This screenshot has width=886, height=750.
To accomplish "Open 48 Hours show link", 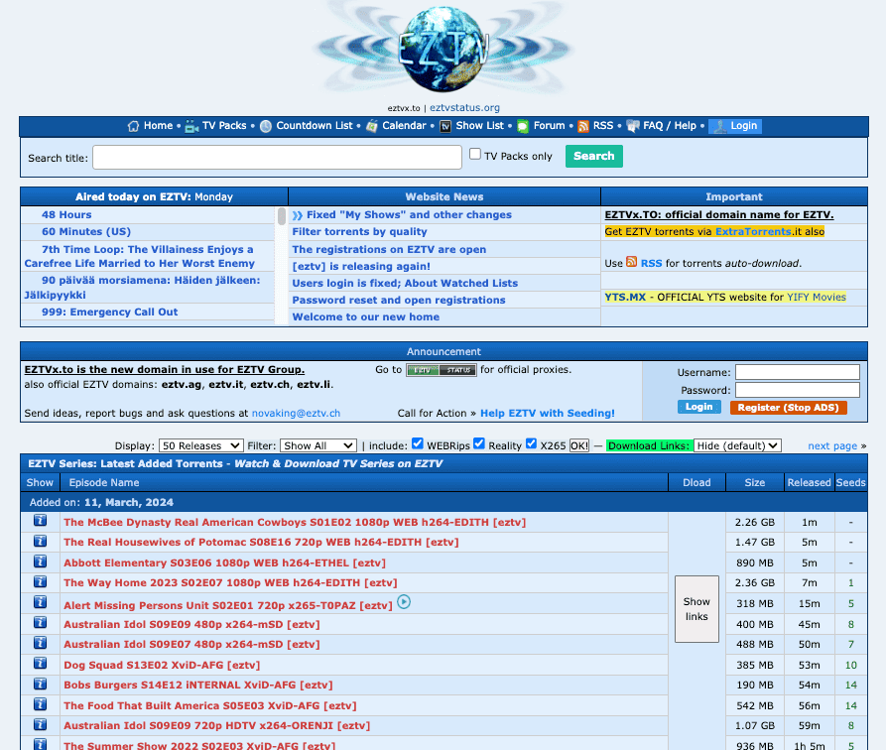I will tap(66, 214).
